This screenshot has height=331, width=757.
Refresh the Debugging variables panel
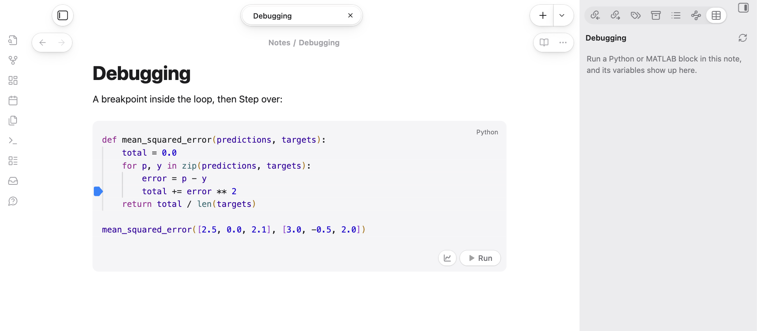point(743,38)
